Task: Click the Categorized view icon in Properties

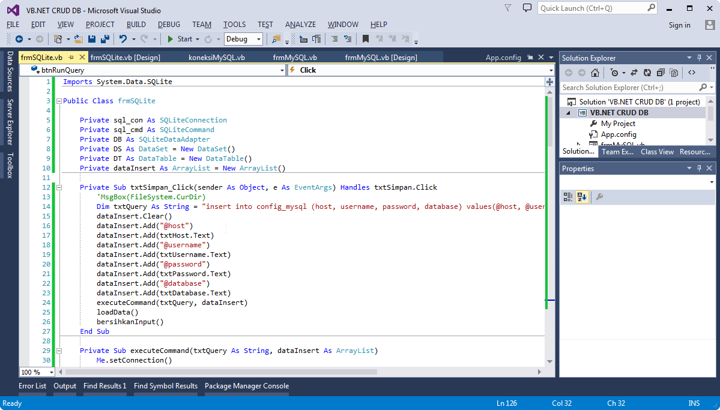Action: [x=568, y=197]
